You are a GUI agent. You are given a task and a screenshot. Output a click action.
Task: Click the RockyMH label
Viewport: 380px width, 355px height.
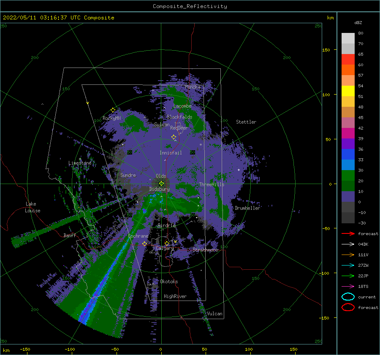click(x=111, y=118)
